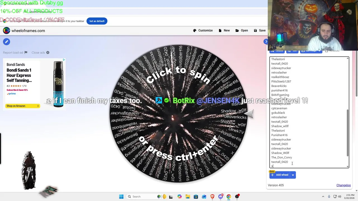Open Task View from the taskbar
Screen dimensions: 358x201
tap(171, 197)
